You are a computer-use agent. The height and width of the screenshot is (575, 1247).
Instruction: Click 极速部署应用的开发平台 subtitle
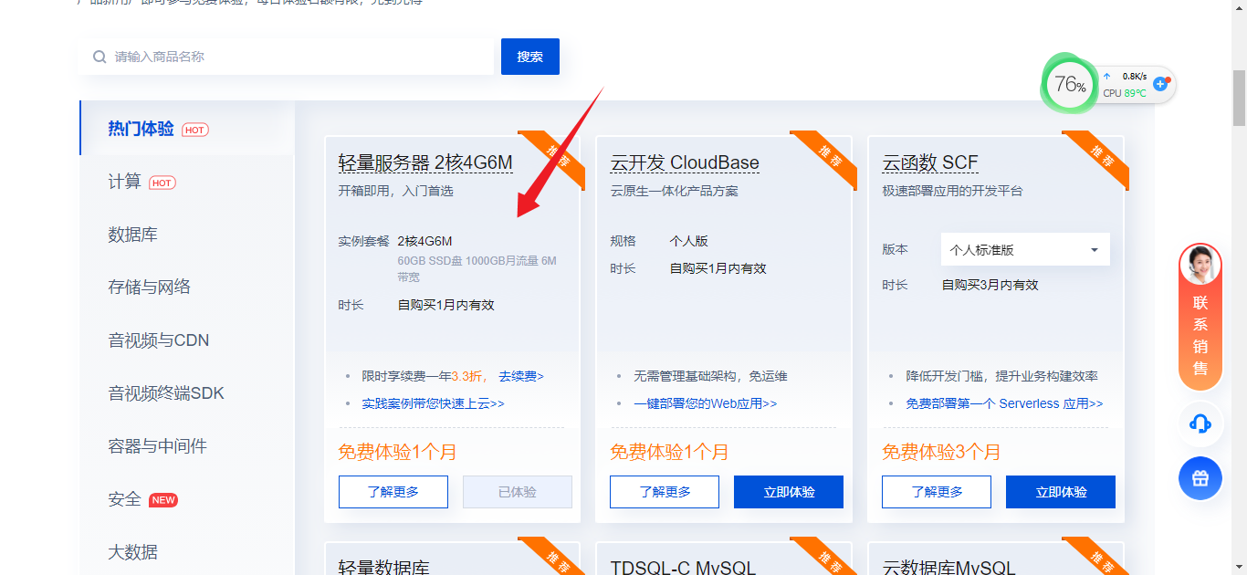[x=952, y=191]
